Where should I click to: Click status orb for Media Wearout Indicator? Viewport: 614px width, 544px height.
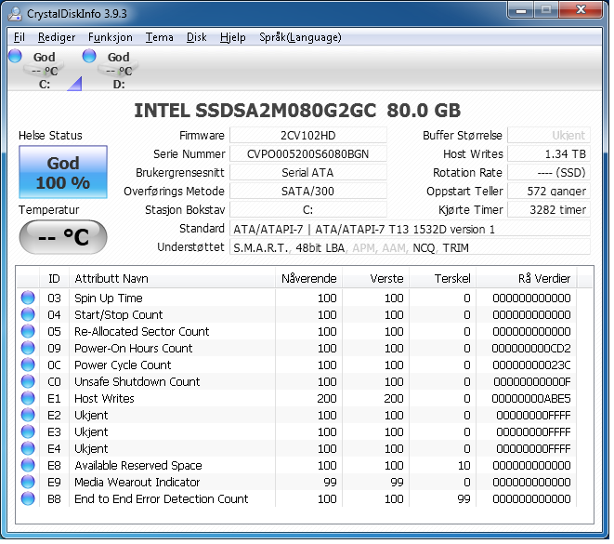28,482
